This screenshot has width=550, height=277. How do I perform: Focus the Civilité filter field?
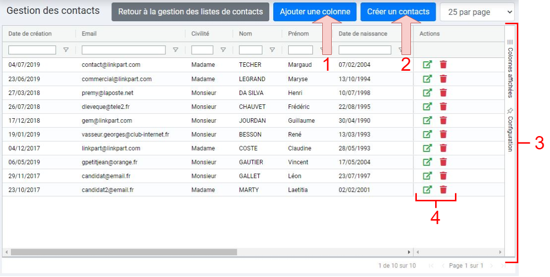202,50
